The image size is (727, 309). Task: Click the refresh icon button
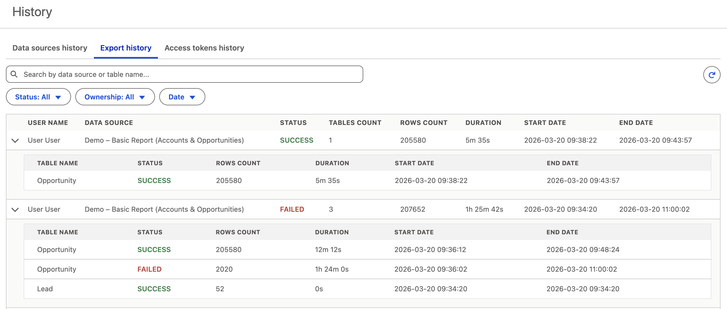pos(711,75)
